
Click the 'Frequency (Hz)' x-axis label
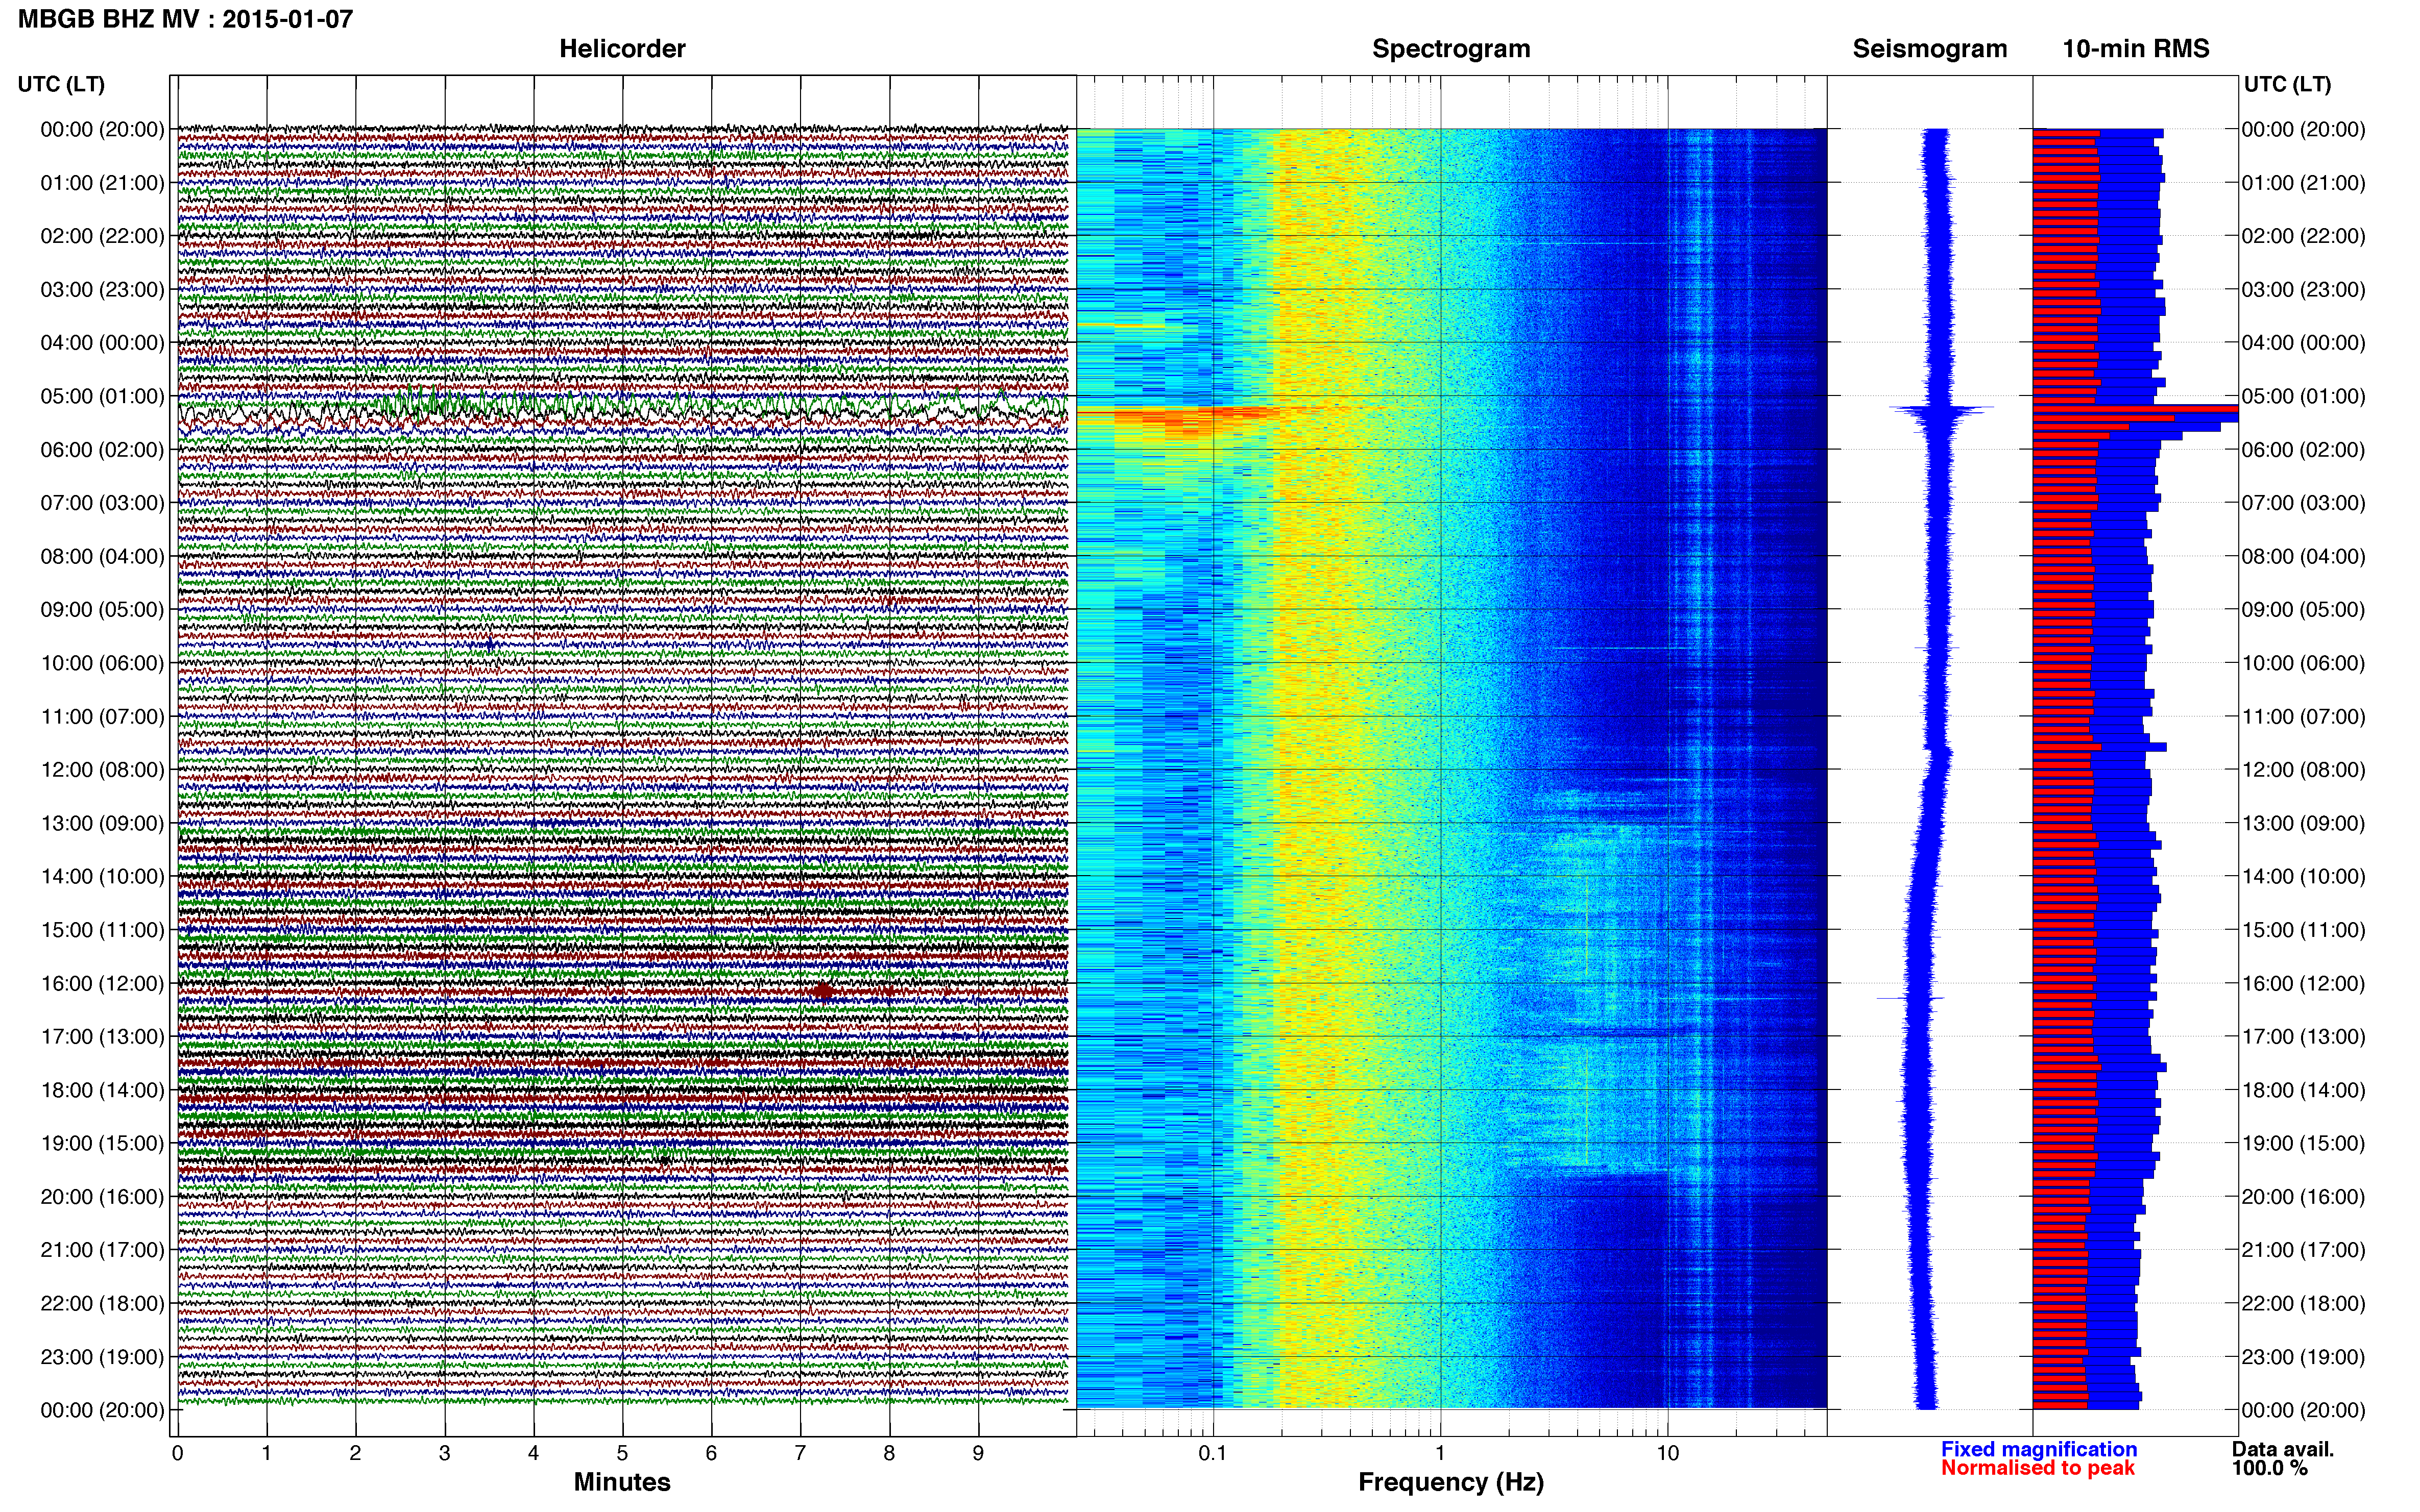[x=1450, y=1482]
